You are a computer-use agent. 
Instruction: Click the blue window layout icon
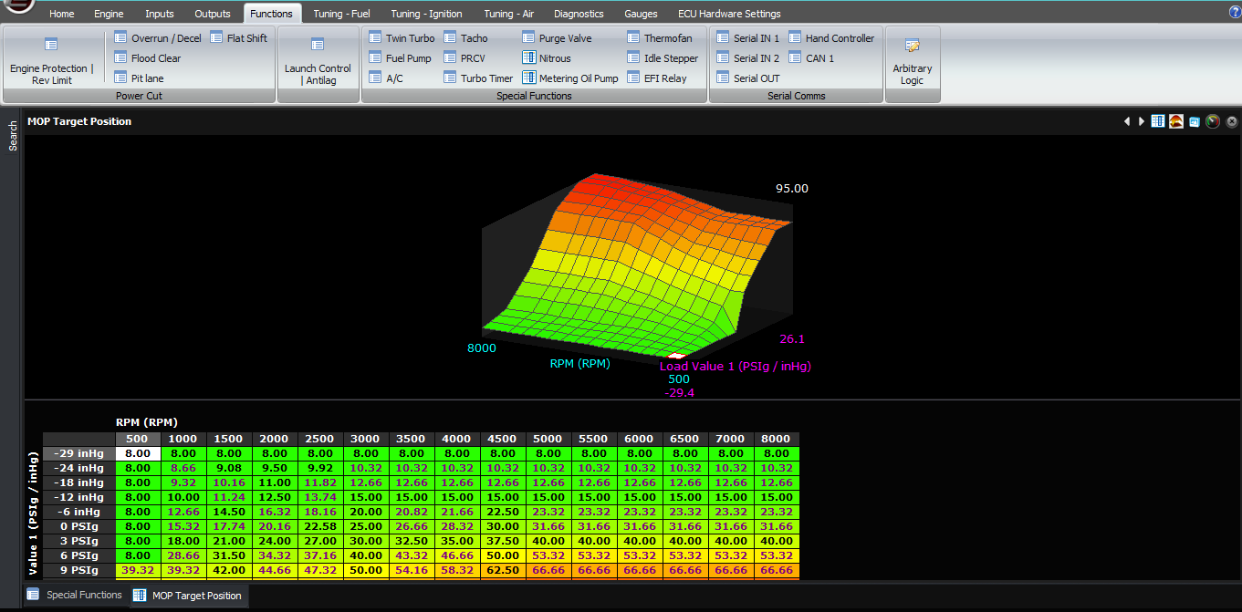pos(1194,121)
